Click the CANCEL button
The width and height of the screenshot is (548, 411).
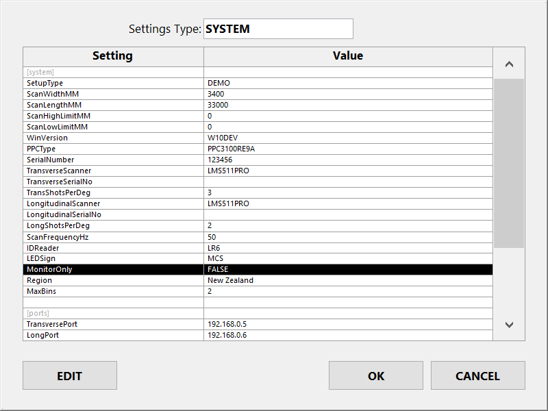point(477,375)
